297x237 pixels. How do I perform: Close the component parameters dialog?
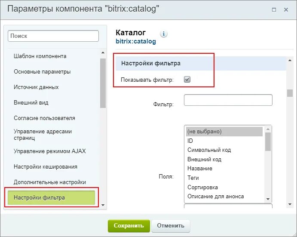click(x=286, y=10)
